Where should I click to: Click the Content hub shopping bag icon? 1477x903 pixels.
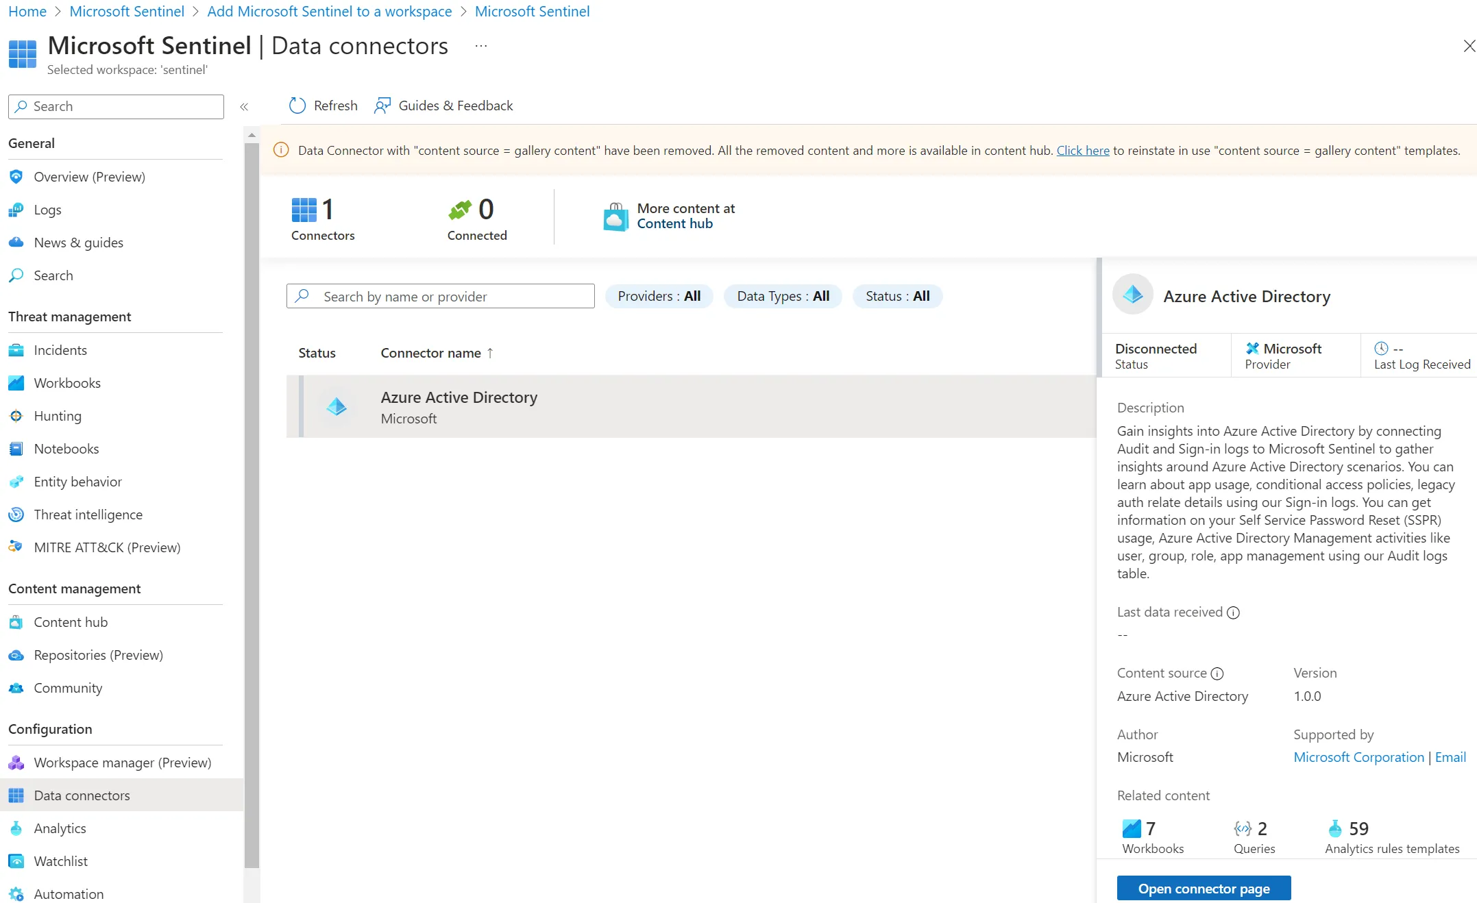click(x=615, y=217)
